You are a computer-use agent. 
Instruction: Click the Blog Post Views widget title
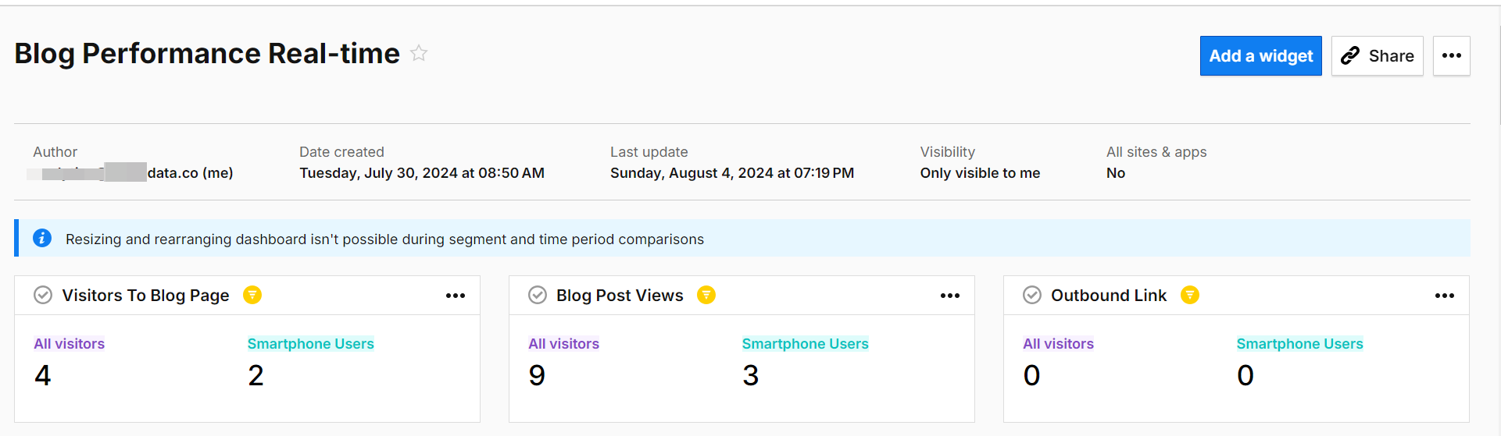(620, 296)
